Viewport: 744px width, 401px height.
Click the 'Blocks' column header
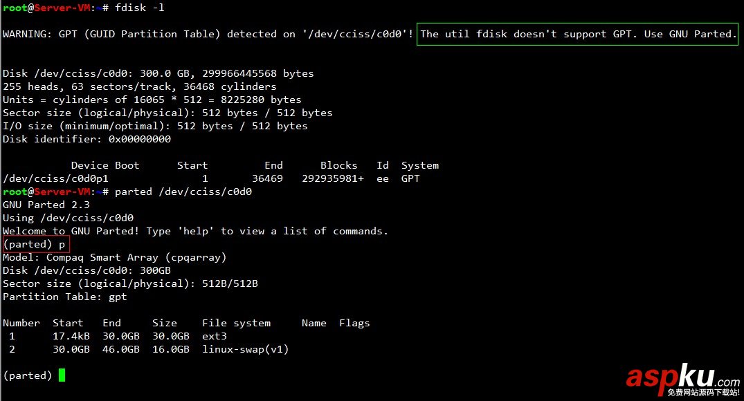point(339,165)
